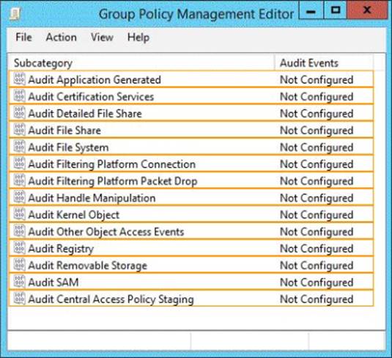The image size is (392, 358).
Task: Click the Group Policy Editor title bar icon
Action: point(15,14)
